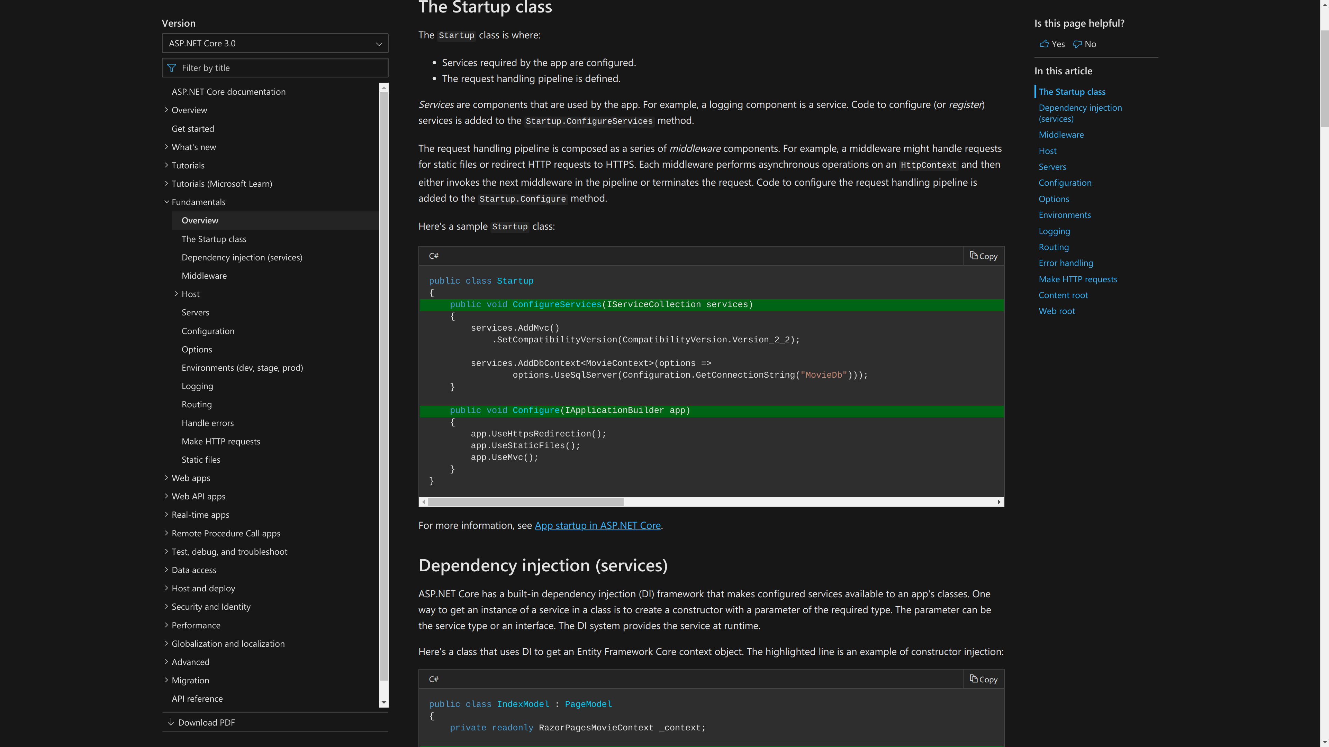Screen dimensions: 1329x747
Task: Select the thumbs-up Yes feedback icon
Action: tap(1044, 44)
